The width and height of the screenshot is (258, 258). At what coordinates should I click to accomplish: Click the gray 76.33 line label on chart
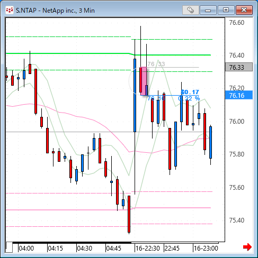tap(156, 64)
